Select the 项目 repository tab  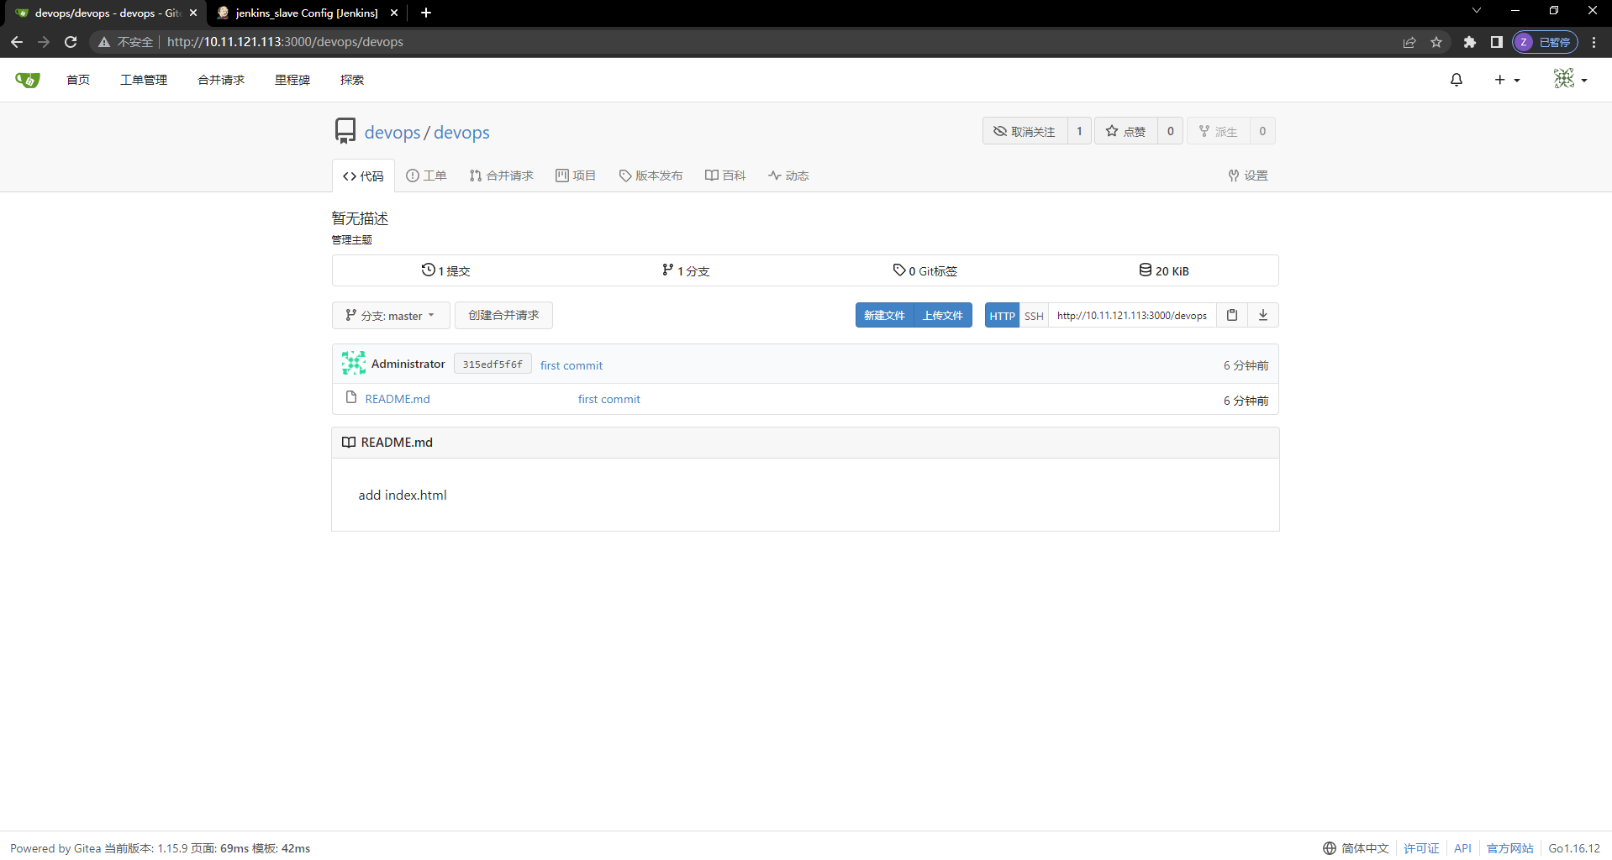(576, 176)
